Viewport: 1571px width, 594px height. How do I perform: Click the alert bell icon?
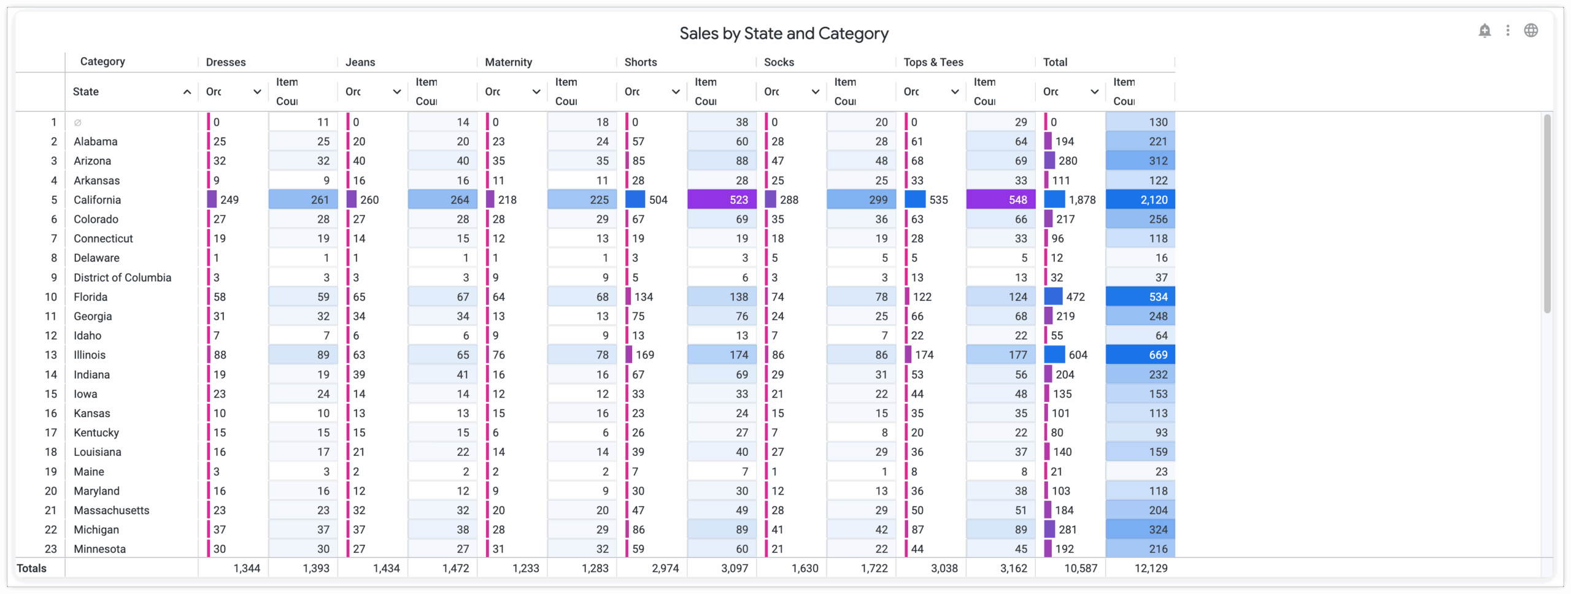click(x=1484, y=31)
